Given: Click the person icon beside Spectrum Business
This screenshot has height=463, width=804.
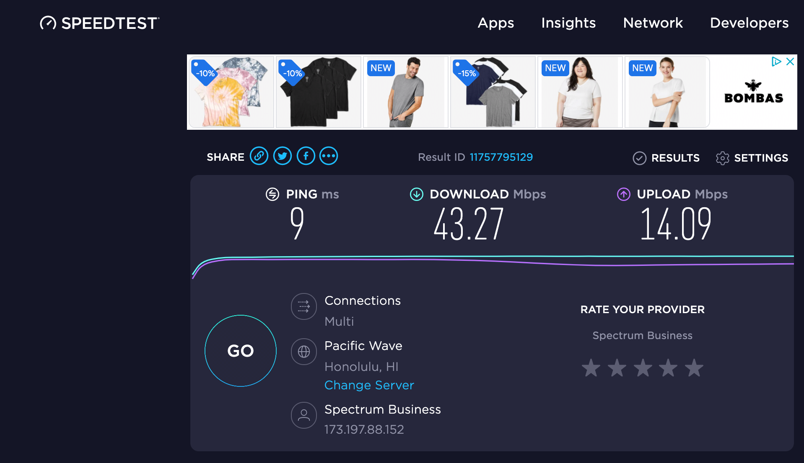Looking at the screenshot, I should (x=303, y=415).
